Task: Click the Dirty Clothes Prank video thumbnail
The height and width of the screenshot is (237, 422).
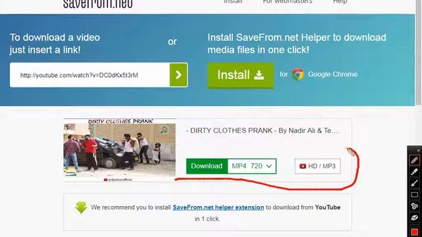Action: coord(119,150)
